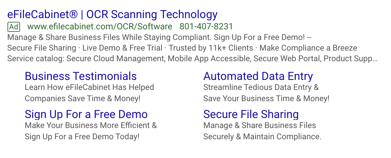Screen dimensions: 391x158
Task: Click the phone number 801-407-8231
Action: pos(206,27)
